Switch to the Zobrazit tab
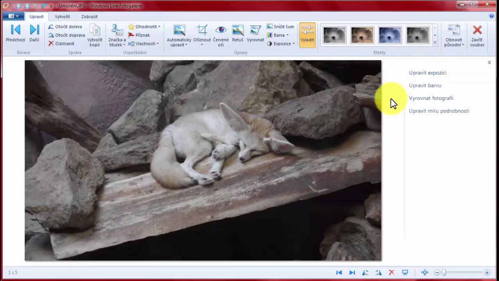Image resolution: width=499 pixels, height=281 pixels. tap(89, 16)
